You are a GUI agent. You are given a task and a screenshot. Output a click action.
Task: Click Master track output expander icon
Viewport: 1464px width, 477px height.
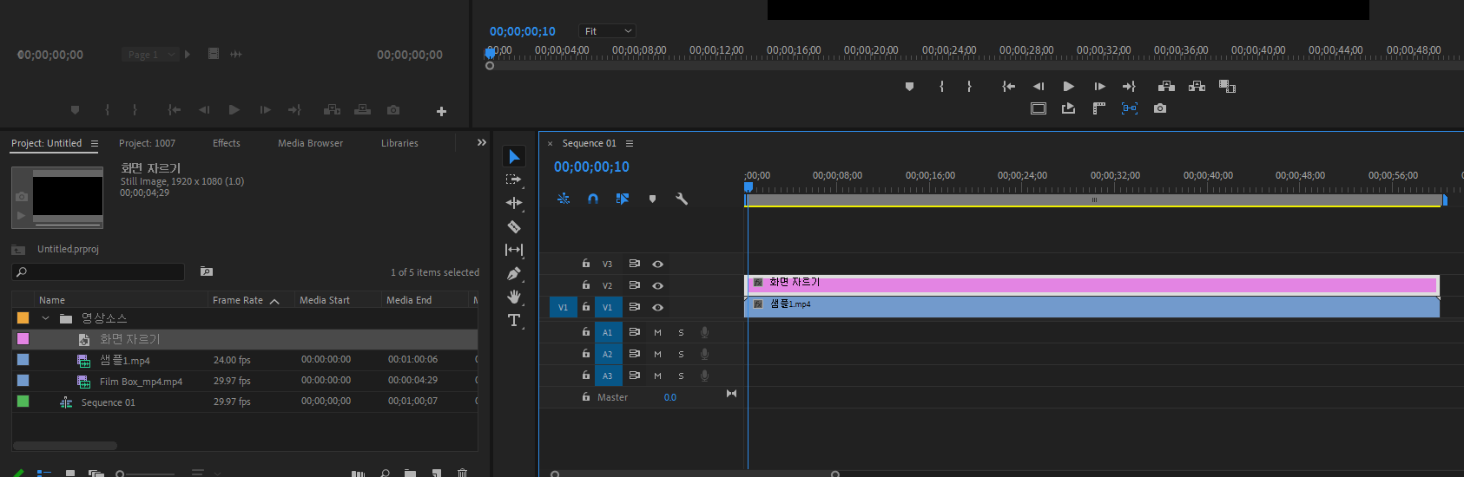(731, 394)
